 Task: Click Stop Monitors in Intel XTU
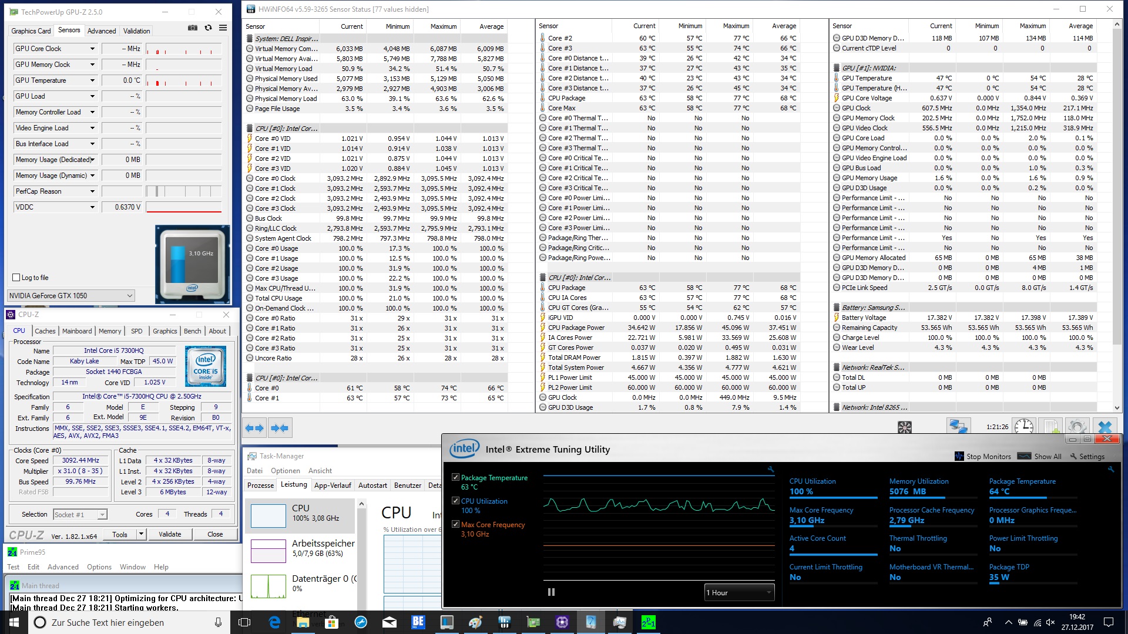coord(983,456)
